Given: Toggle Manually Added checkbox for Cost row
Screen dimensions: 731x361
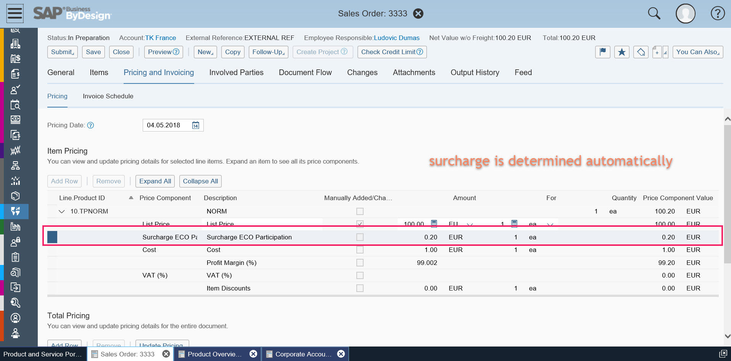Looking at the screenshot, I should 360,250.
